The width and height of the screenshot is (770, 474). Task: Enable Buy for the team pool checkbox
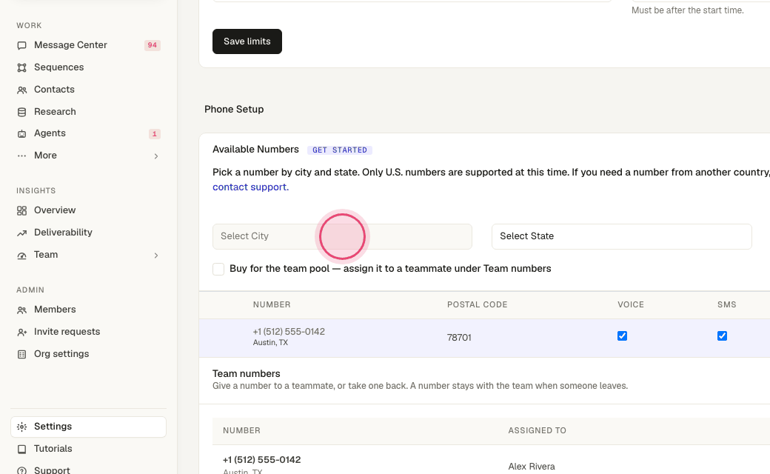(218, 269)
